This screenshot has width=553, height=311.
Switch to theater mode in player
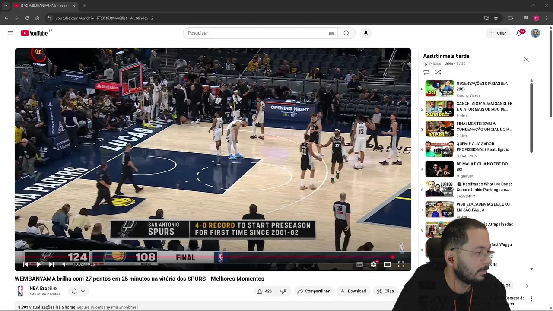click(388, 264)
